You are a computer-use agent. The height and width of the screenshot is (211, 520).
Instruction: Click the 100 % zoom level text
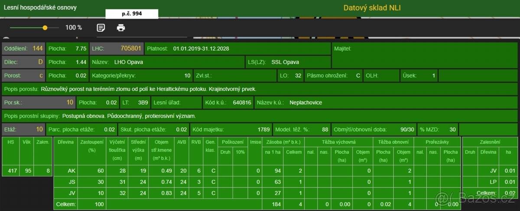coord(74,28)
